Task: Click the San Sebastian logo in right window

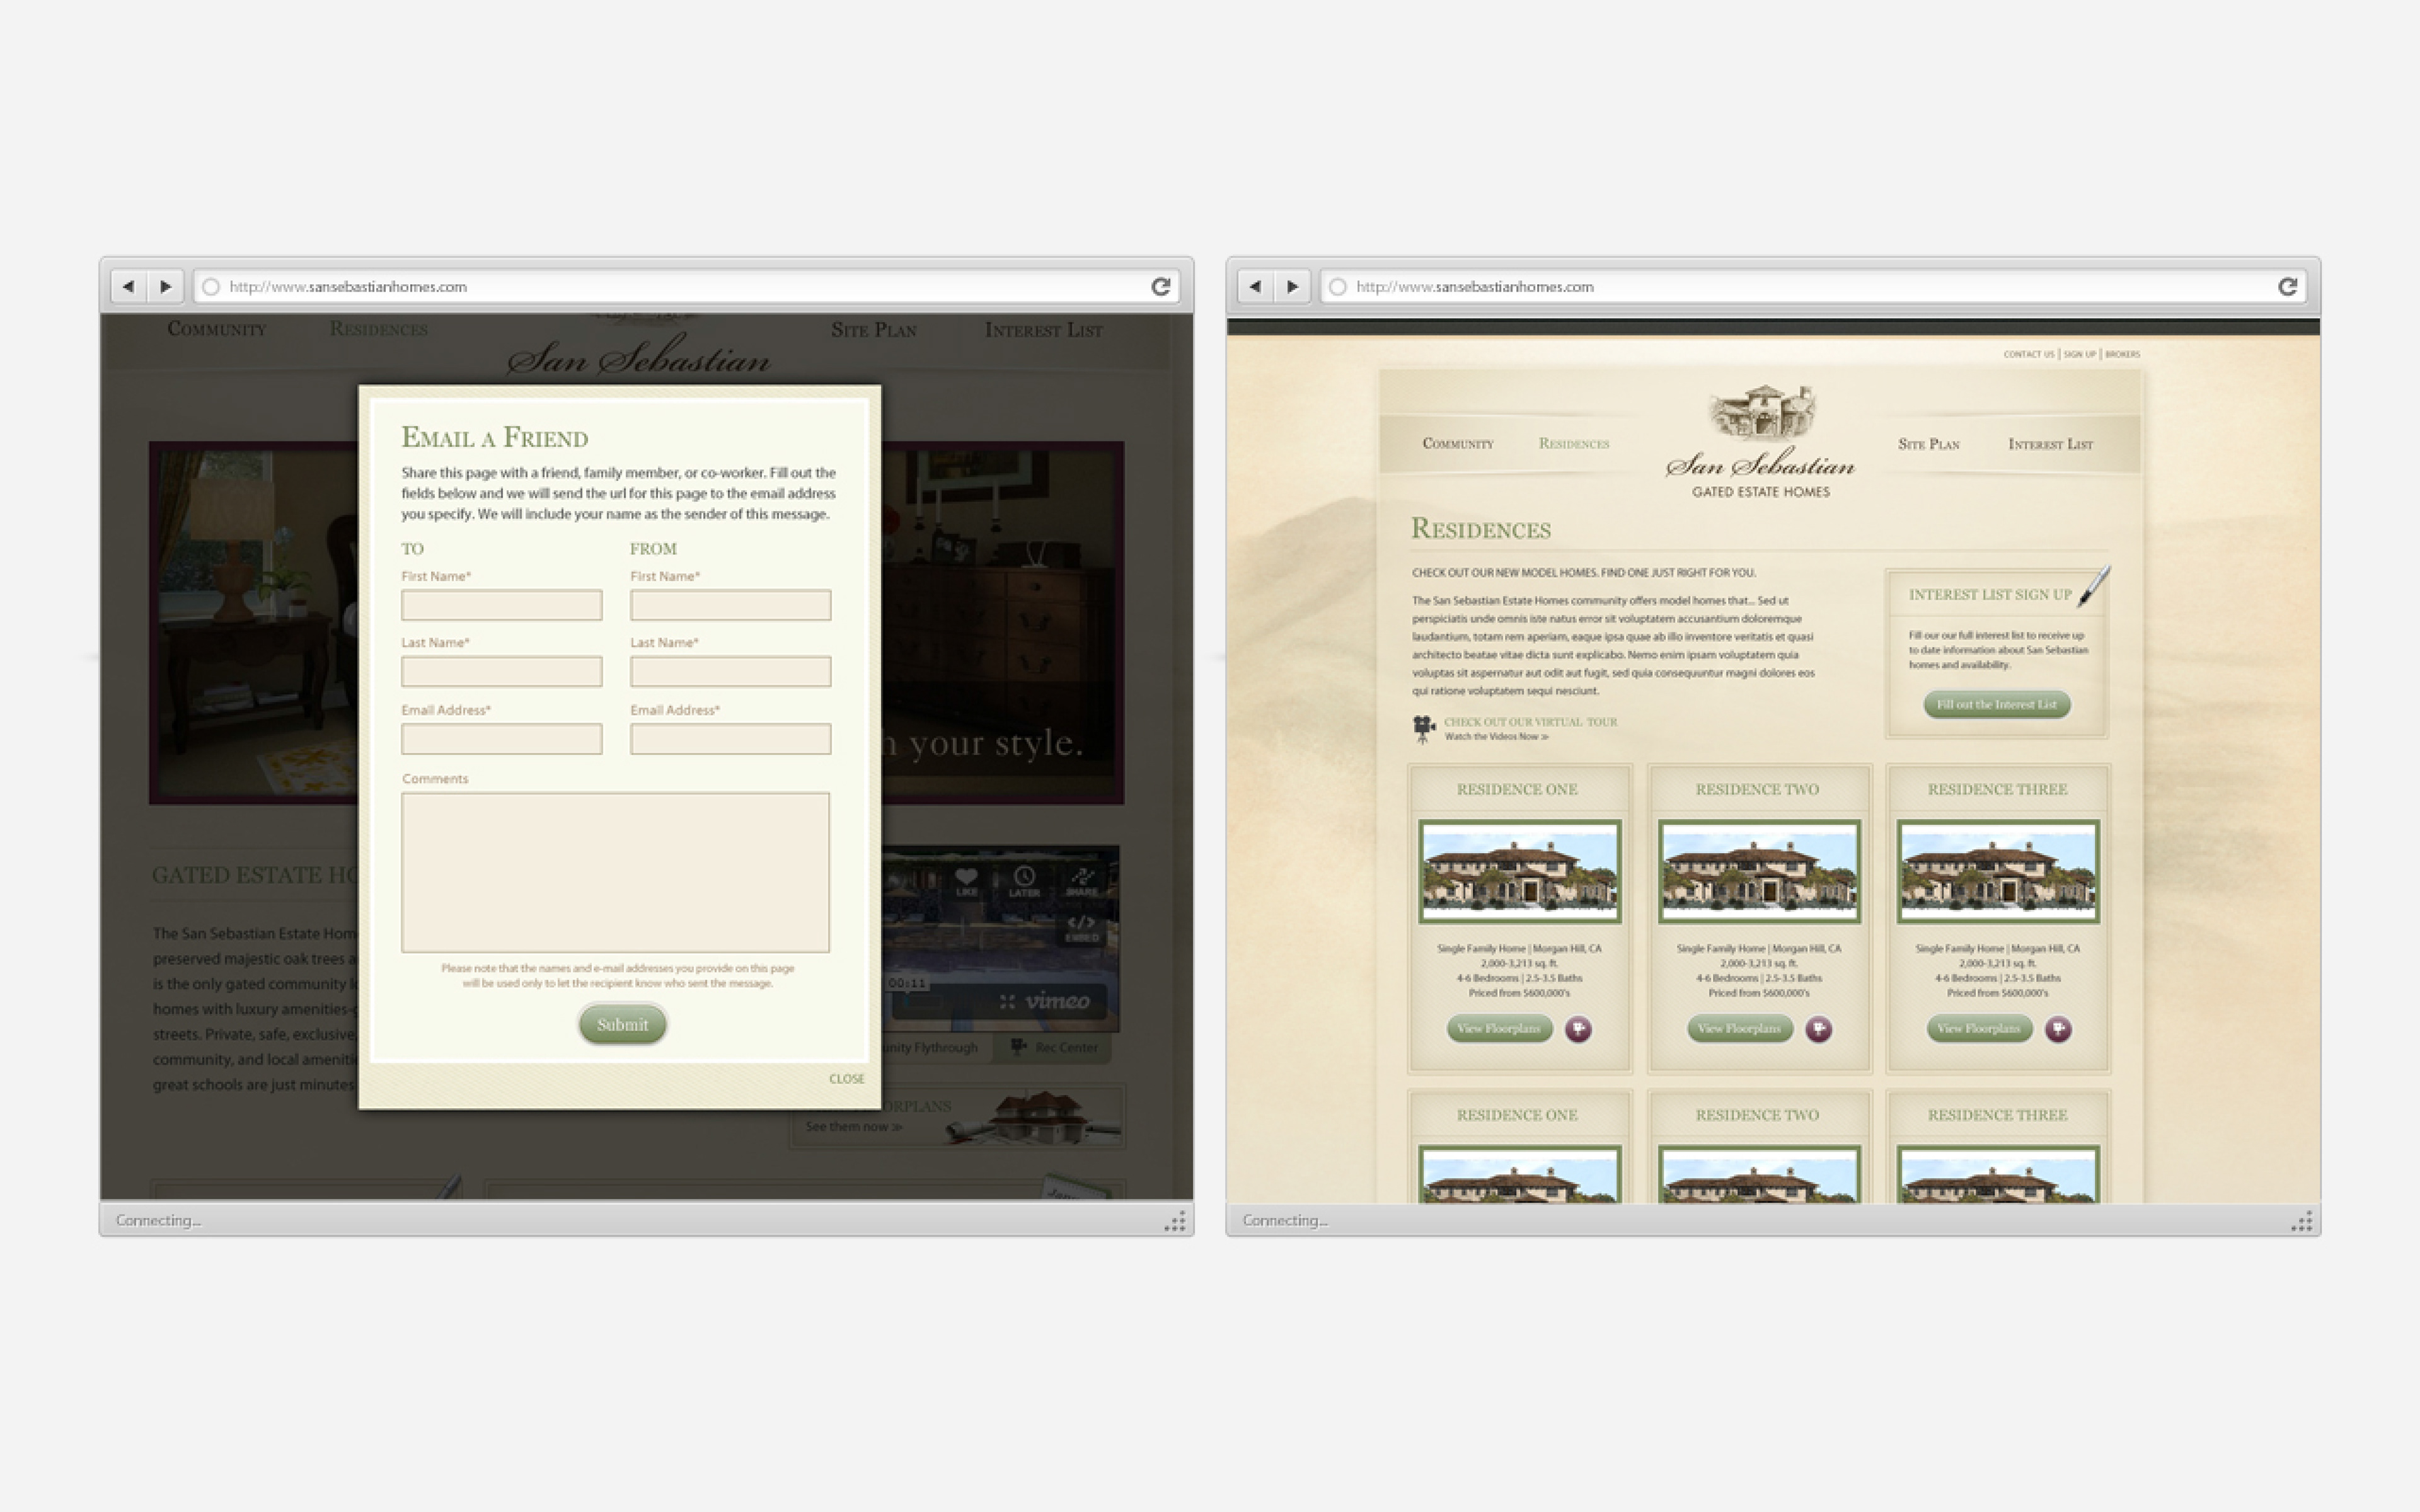Action: point(1761,442)
